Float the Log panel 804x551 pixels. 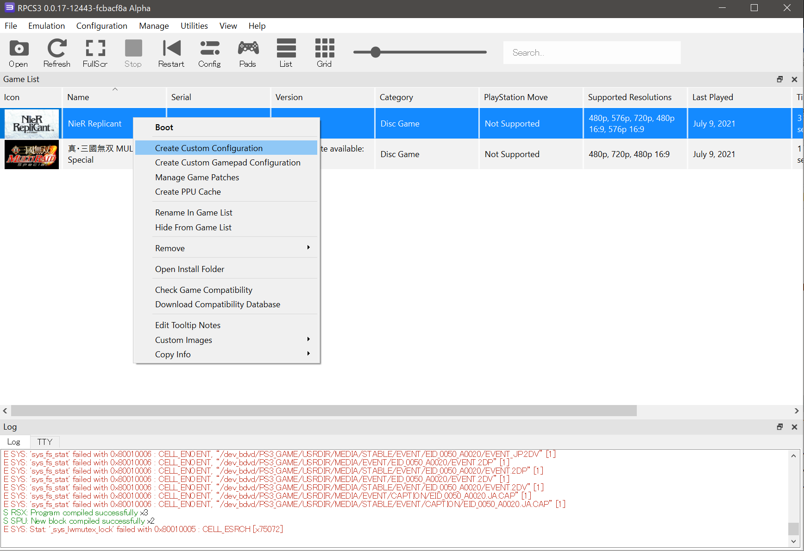pyautogui.click(x=780, y=427)
